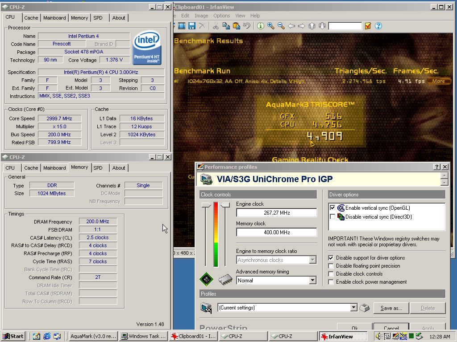Open the slideshow icon in IrfanView toolbar
This screenshot has height=342, width=457.
(x=182, y=26)
